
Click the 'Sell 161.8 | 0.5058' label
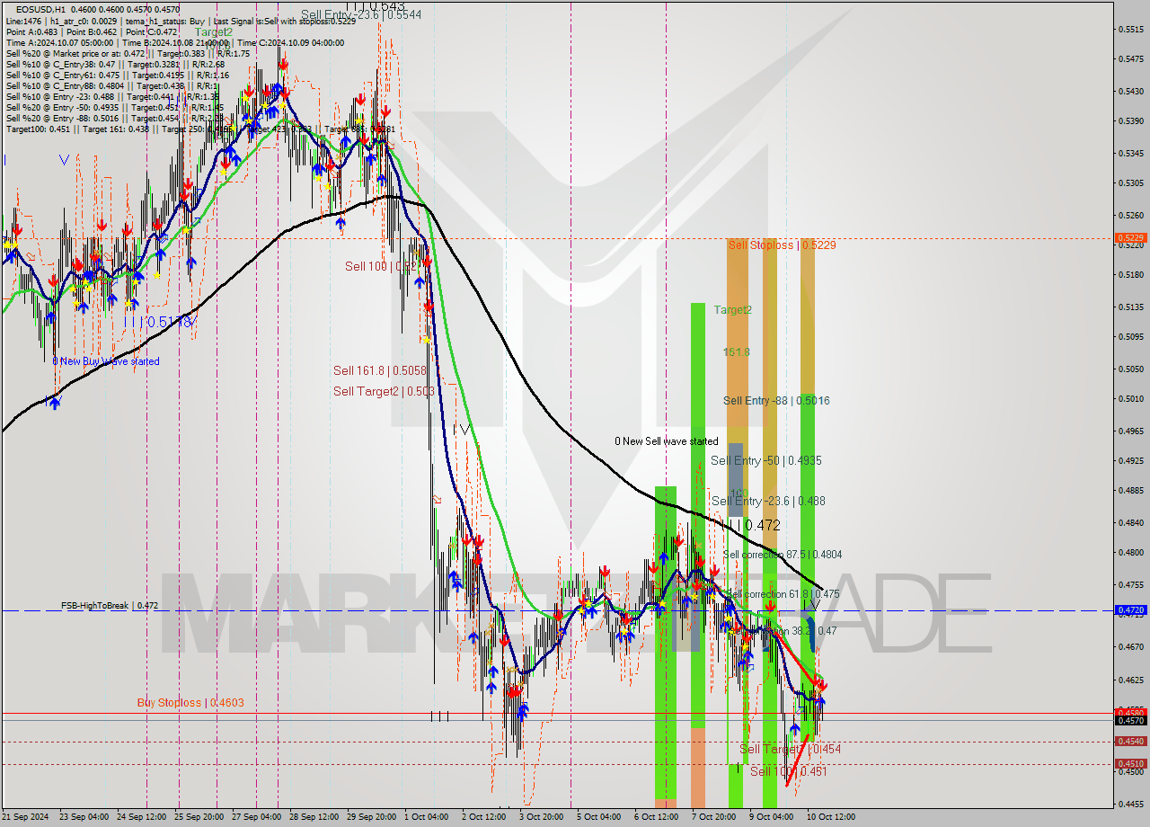[379, 370]
